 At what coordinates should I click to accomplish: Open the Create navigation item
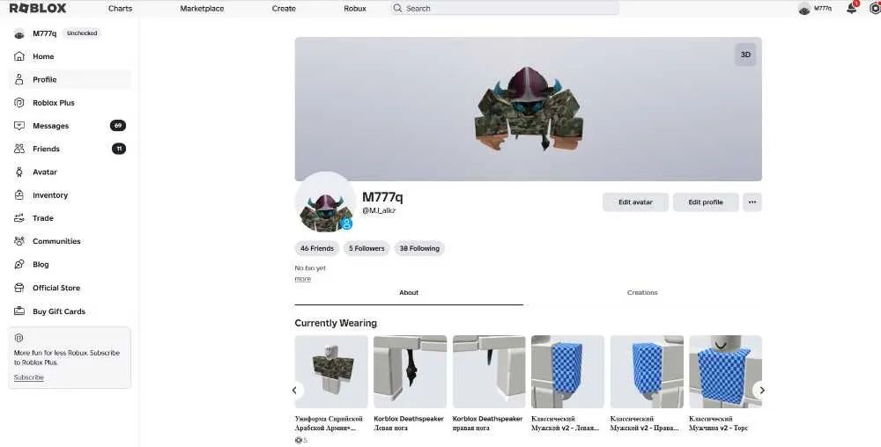pyautogui.click(x=284, y=9)
